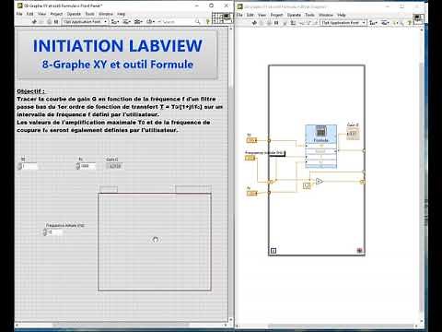Open Front Panel font dropdown

click(x=85, y=22)
